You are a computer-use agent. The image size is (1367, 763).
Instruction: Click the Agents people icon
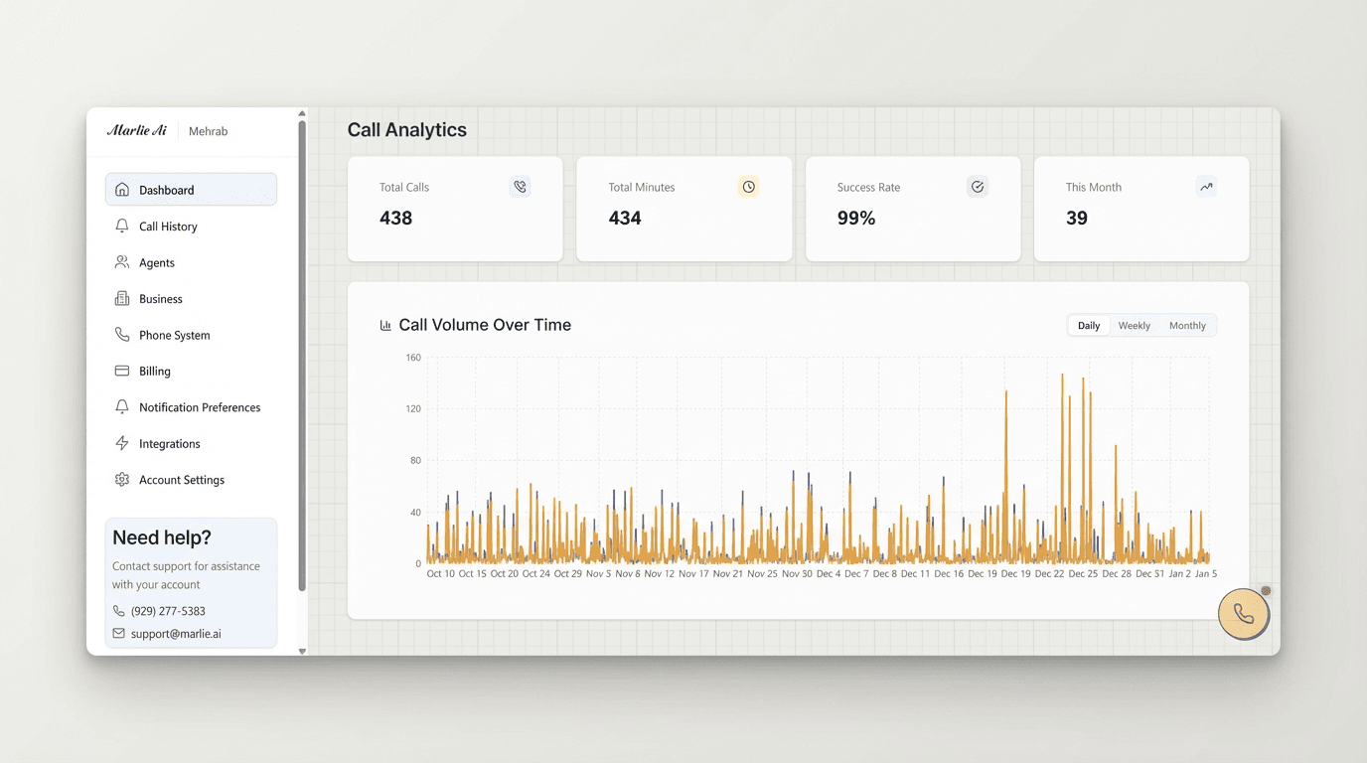[x=121, y=262]
